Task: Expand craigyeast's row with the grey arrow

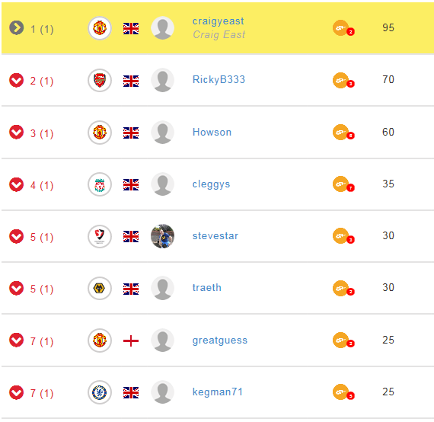Action: click(x=16, y=27)
